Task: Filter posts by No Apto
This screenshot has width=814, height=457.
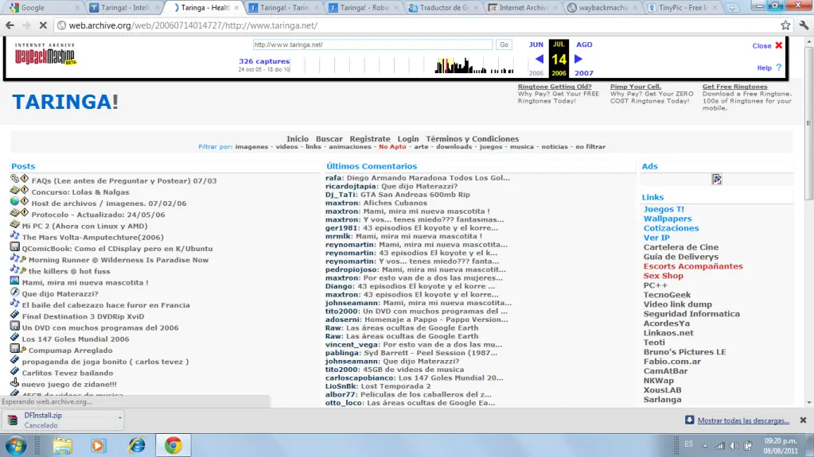Action: click(392, 147)
